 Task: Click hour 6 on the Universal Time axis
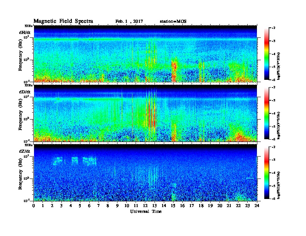pos(89,206)
